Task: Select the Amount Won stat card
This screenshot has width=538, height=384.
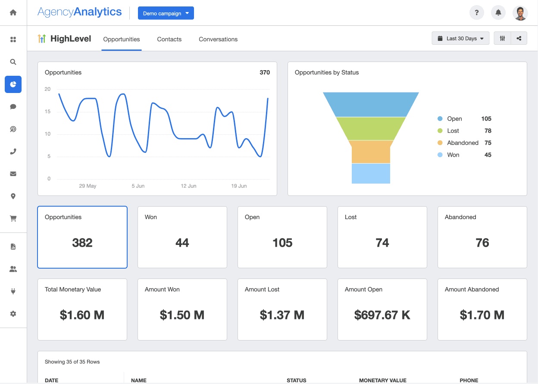Action: (182, 310)
